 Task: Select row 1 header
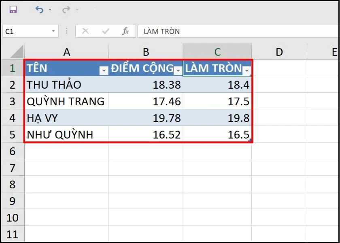tap(13, 68)
